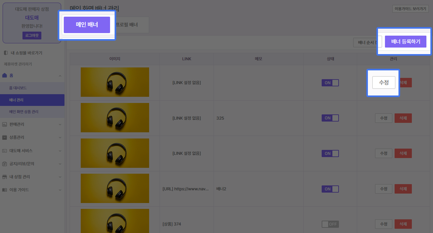Click the 내 상점 관리 store icon
This screenshot has height=233, width=433.
pos(5,177)
